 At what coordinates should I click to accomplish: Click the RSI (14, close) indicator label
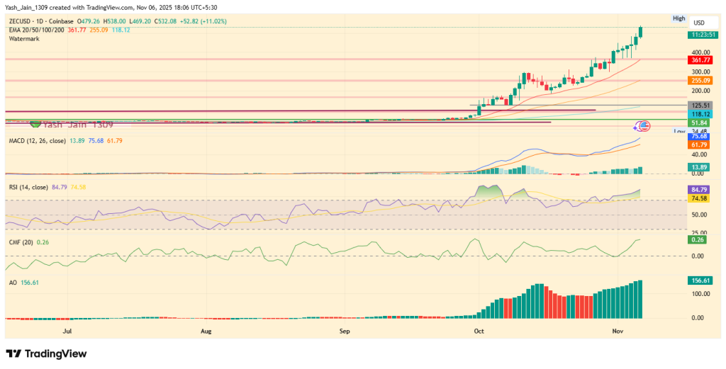click(x=28, y=187)
